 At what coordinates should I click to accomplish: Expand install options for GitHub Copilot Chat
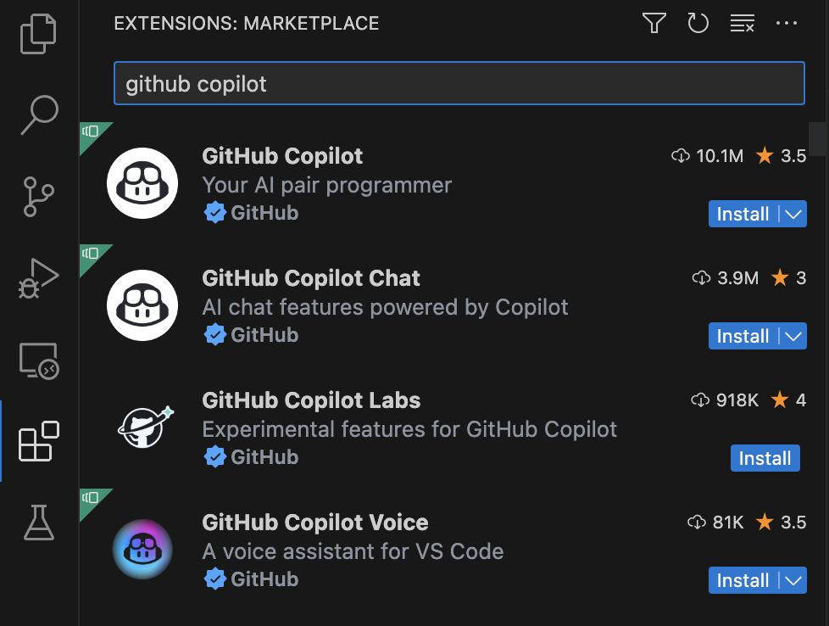[792, 336]
